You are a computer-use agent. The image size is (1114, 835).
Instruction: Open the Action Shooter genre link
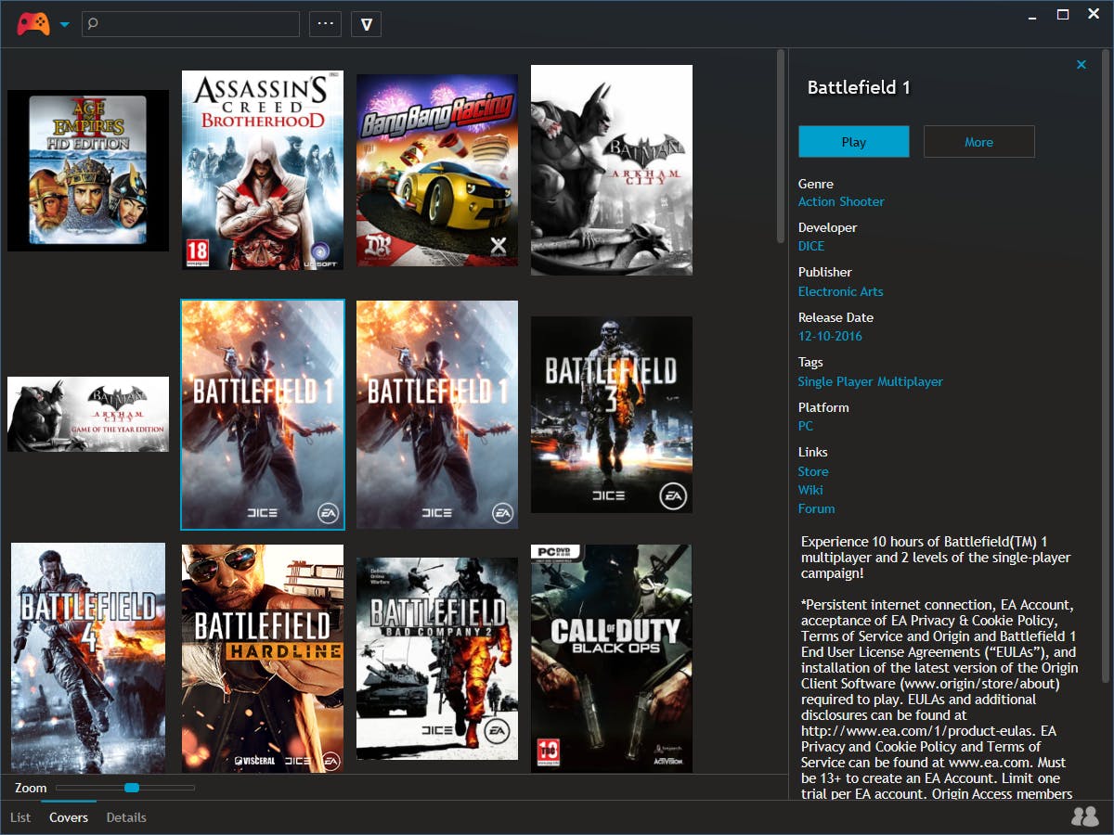pyautogui.click(x=841, y=201)
